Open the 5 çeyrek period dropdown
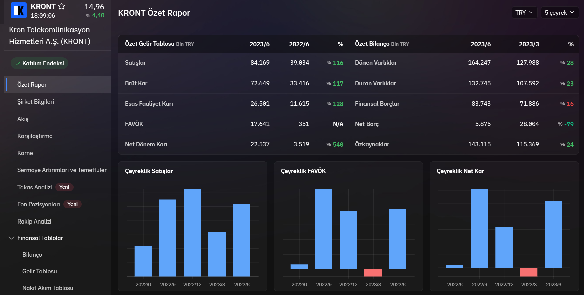 (x=560, y=13)
